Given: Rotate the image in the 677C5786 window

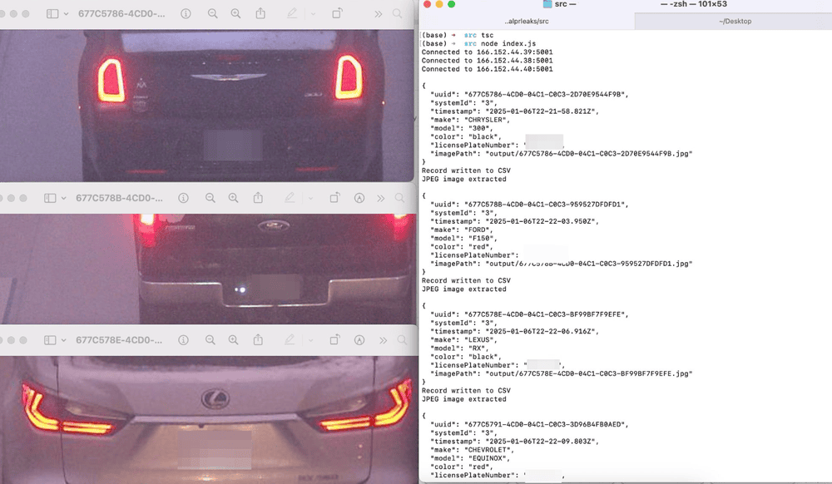Looking at the screenshot, I should [337, 13].
